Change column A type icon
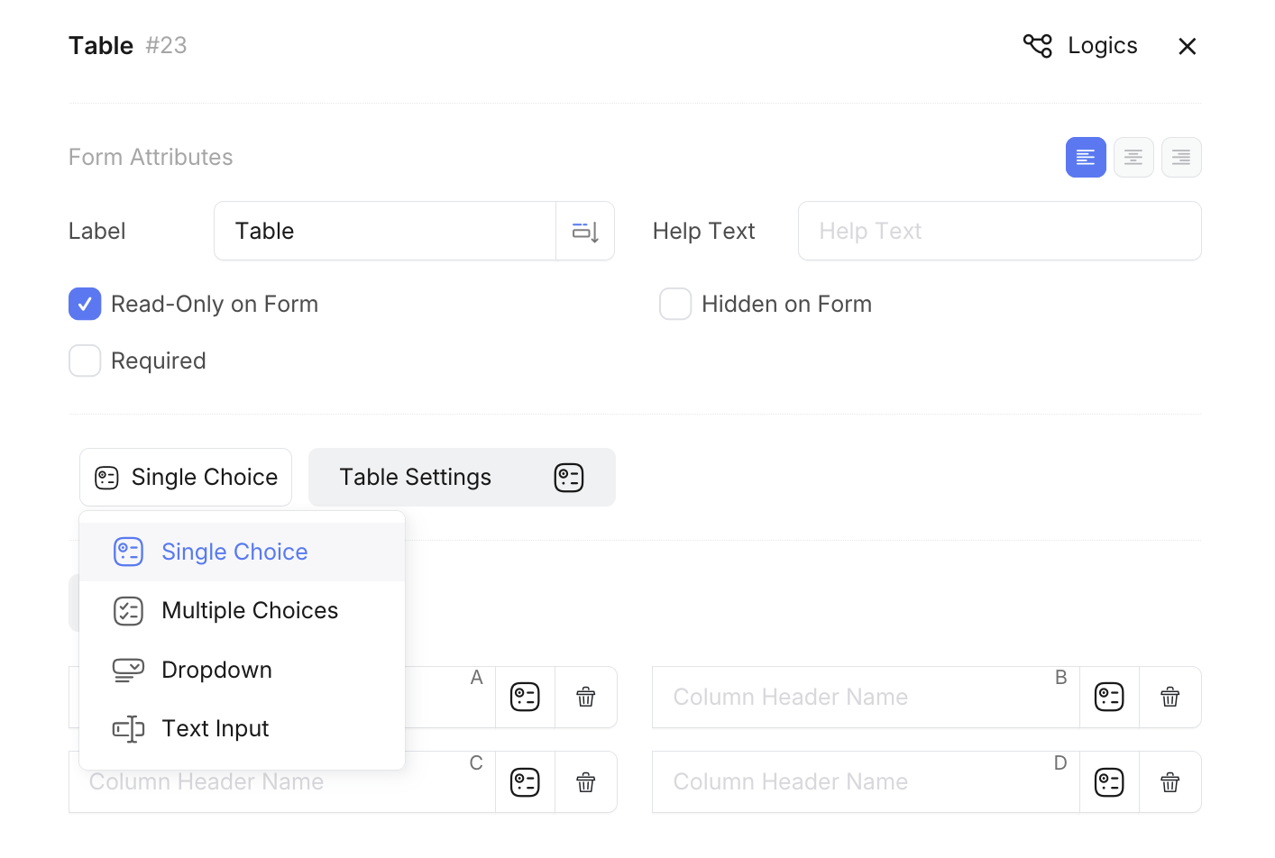The height and width of the screenshot is (858, 1275). pyautogui.click(x=525, y=697)
